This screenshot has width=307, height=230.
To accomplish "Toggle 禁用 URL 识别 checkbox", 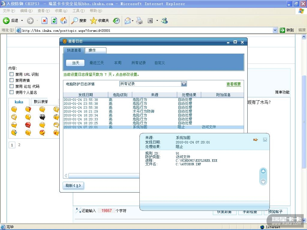I will point(12,74).
